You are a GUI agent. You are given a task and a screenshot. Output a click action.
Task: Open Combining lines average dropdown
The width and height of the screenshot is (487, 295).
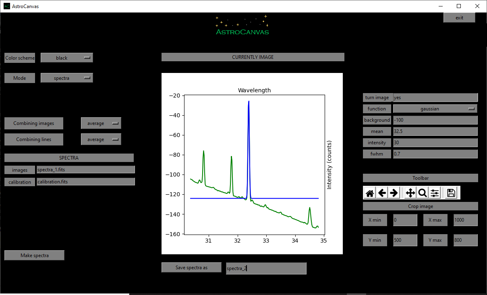[x=101, y=139]
